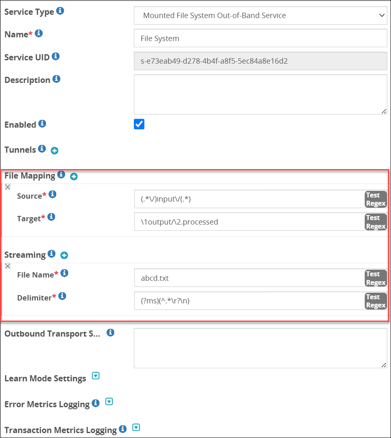Add a Streaming entry
This screenshot has height=438, width=391.
[x=64, y=255]
